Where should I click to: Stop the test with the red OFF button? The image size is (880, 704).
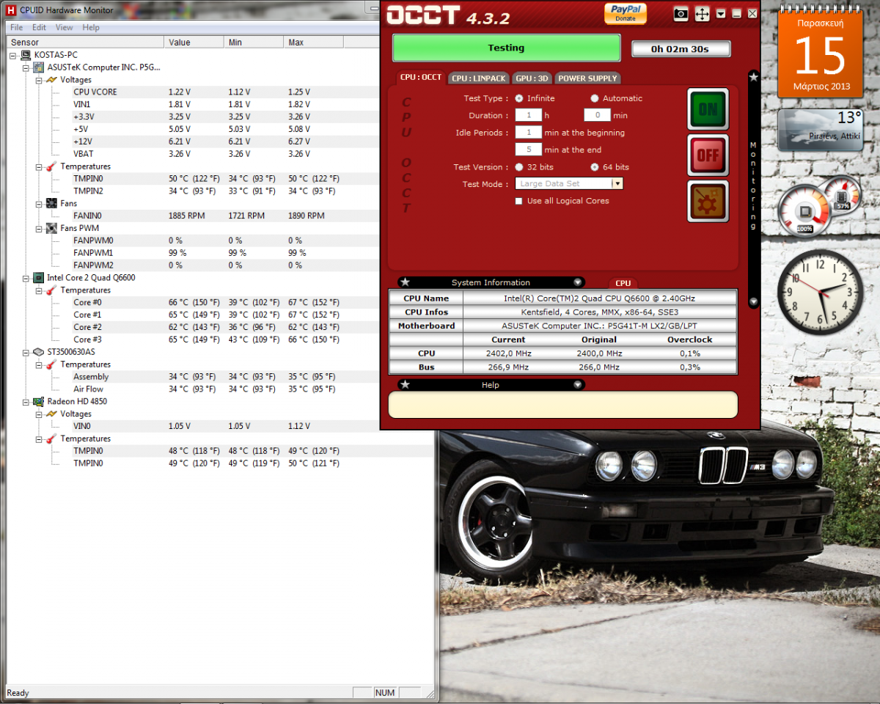tap(708, 155)
